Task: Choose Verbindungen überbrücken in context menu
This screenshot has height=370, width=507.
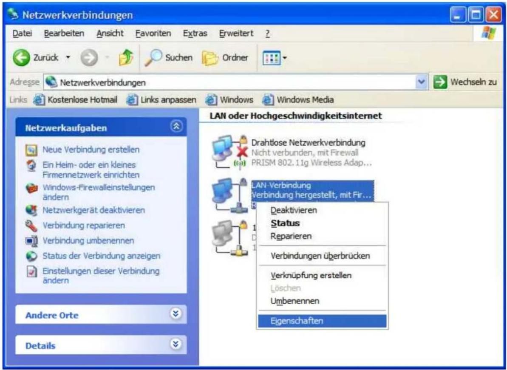Action: (x=323, y=256)
